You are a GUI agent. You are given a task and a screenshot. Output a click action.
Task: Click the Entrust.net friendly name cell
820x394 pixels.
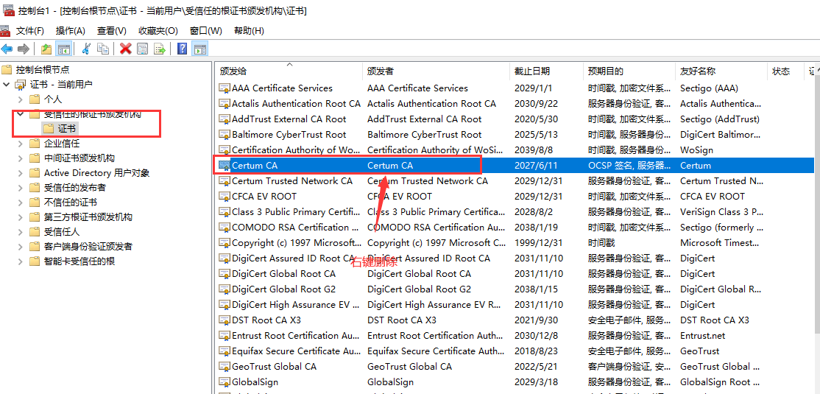[703, 335]
